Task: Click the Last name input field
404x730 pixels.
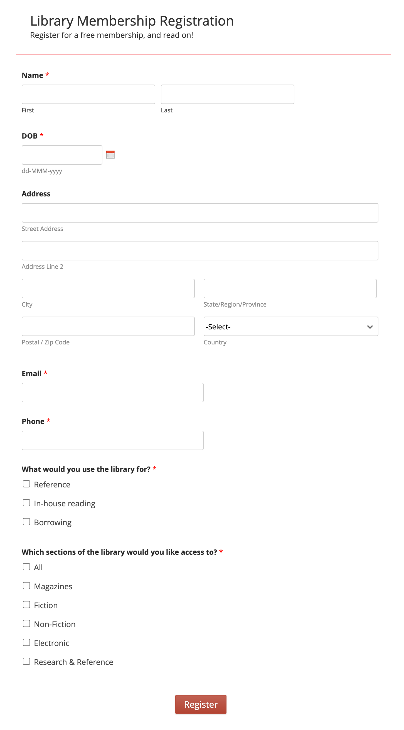Action: coord(227,94)
